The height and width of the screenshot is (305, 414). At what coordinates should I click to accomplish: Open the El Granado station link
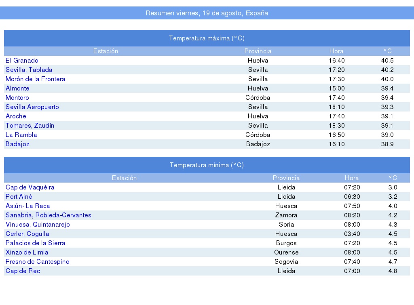[x=22, y=61]
